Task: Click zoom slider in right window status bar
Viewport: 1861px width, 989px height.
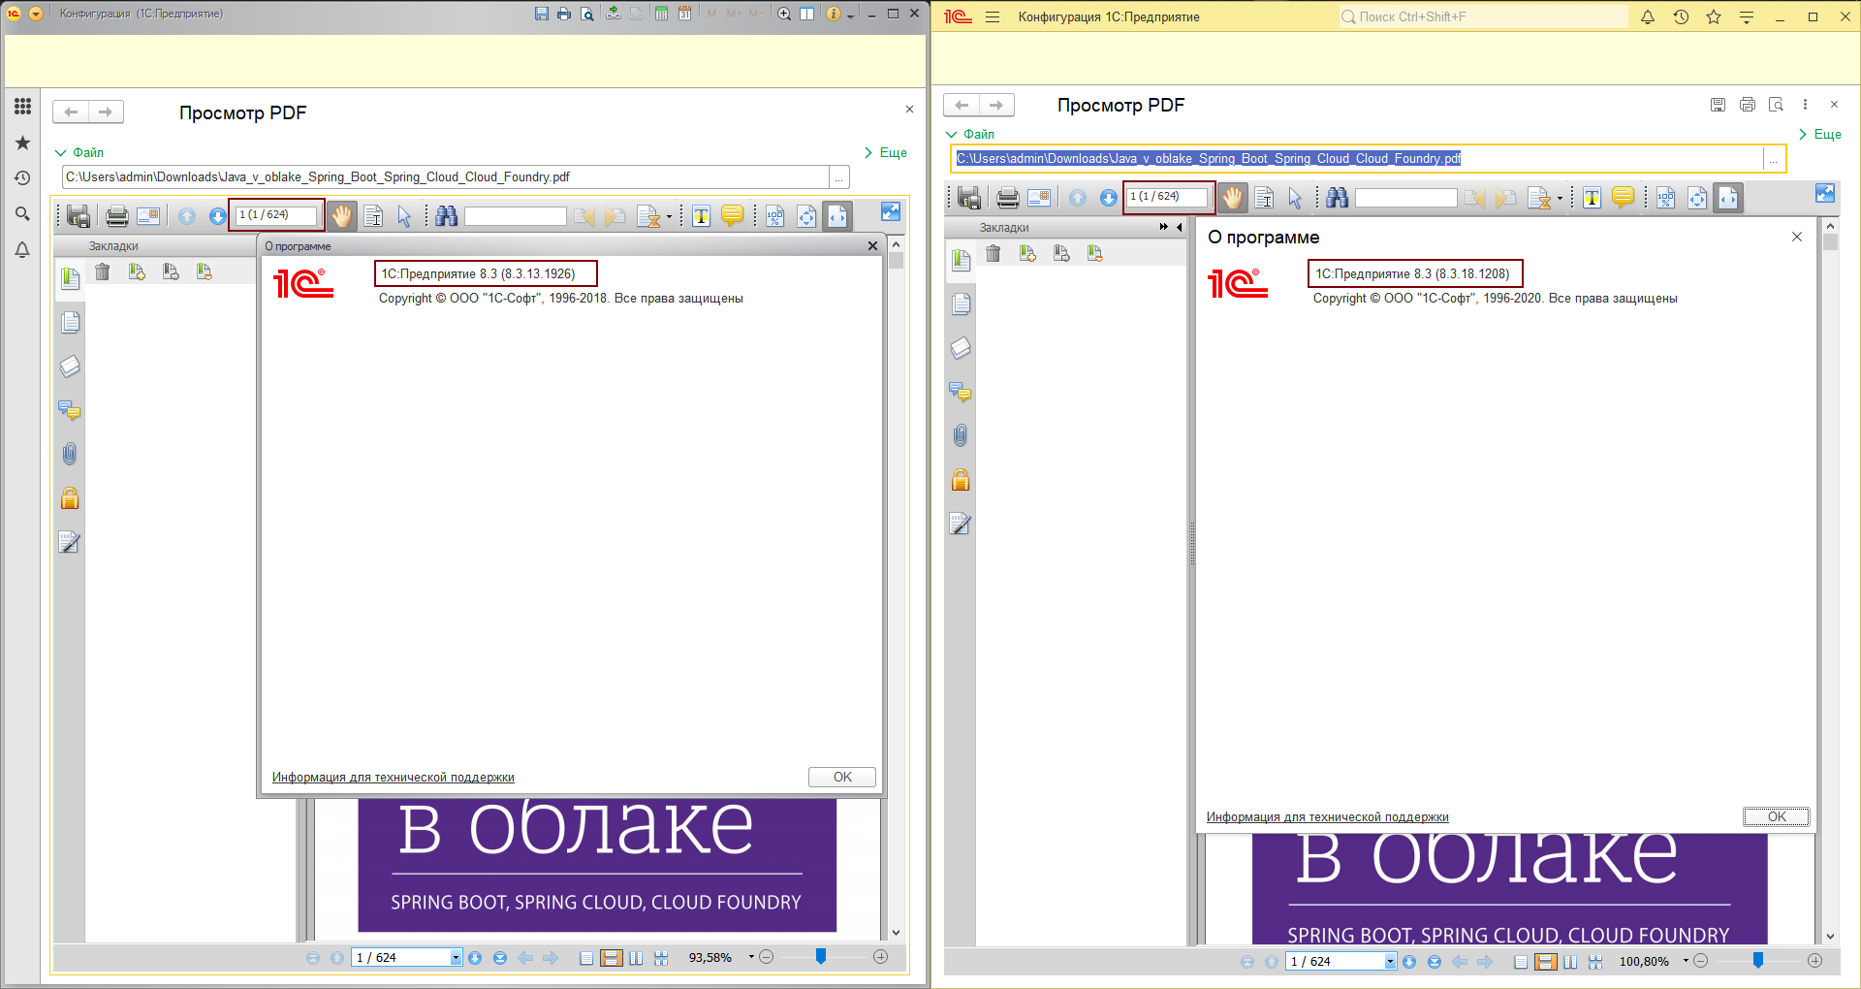Action: [1757, 961]
